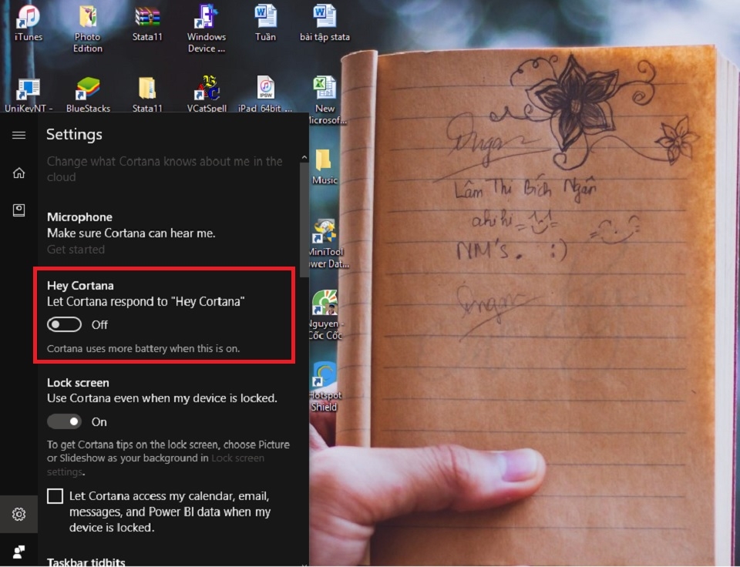
Task: Select the iPad 64bit IPSW file icon
Action: click(x=266, y=89)
